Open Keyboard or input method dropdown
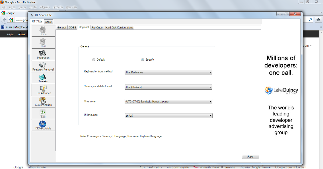The height and width of the screenshot is (169, 323). tap(168, 72)
